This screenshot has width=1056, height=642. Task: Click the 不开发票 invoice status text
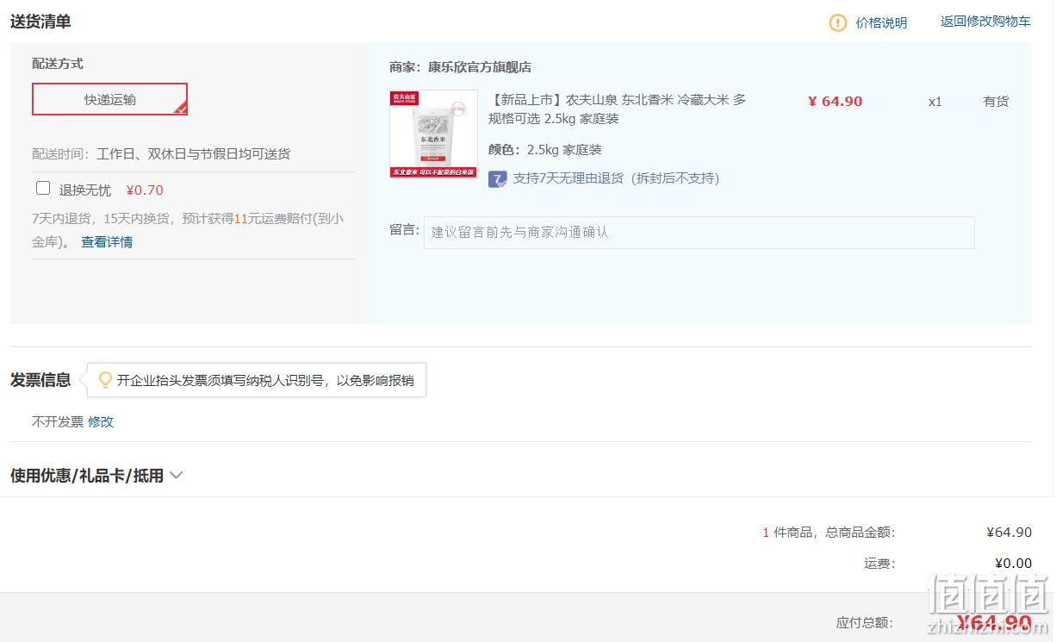58,421
